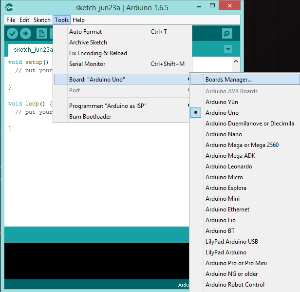Choose the Arduino BT board

[245, 231]
